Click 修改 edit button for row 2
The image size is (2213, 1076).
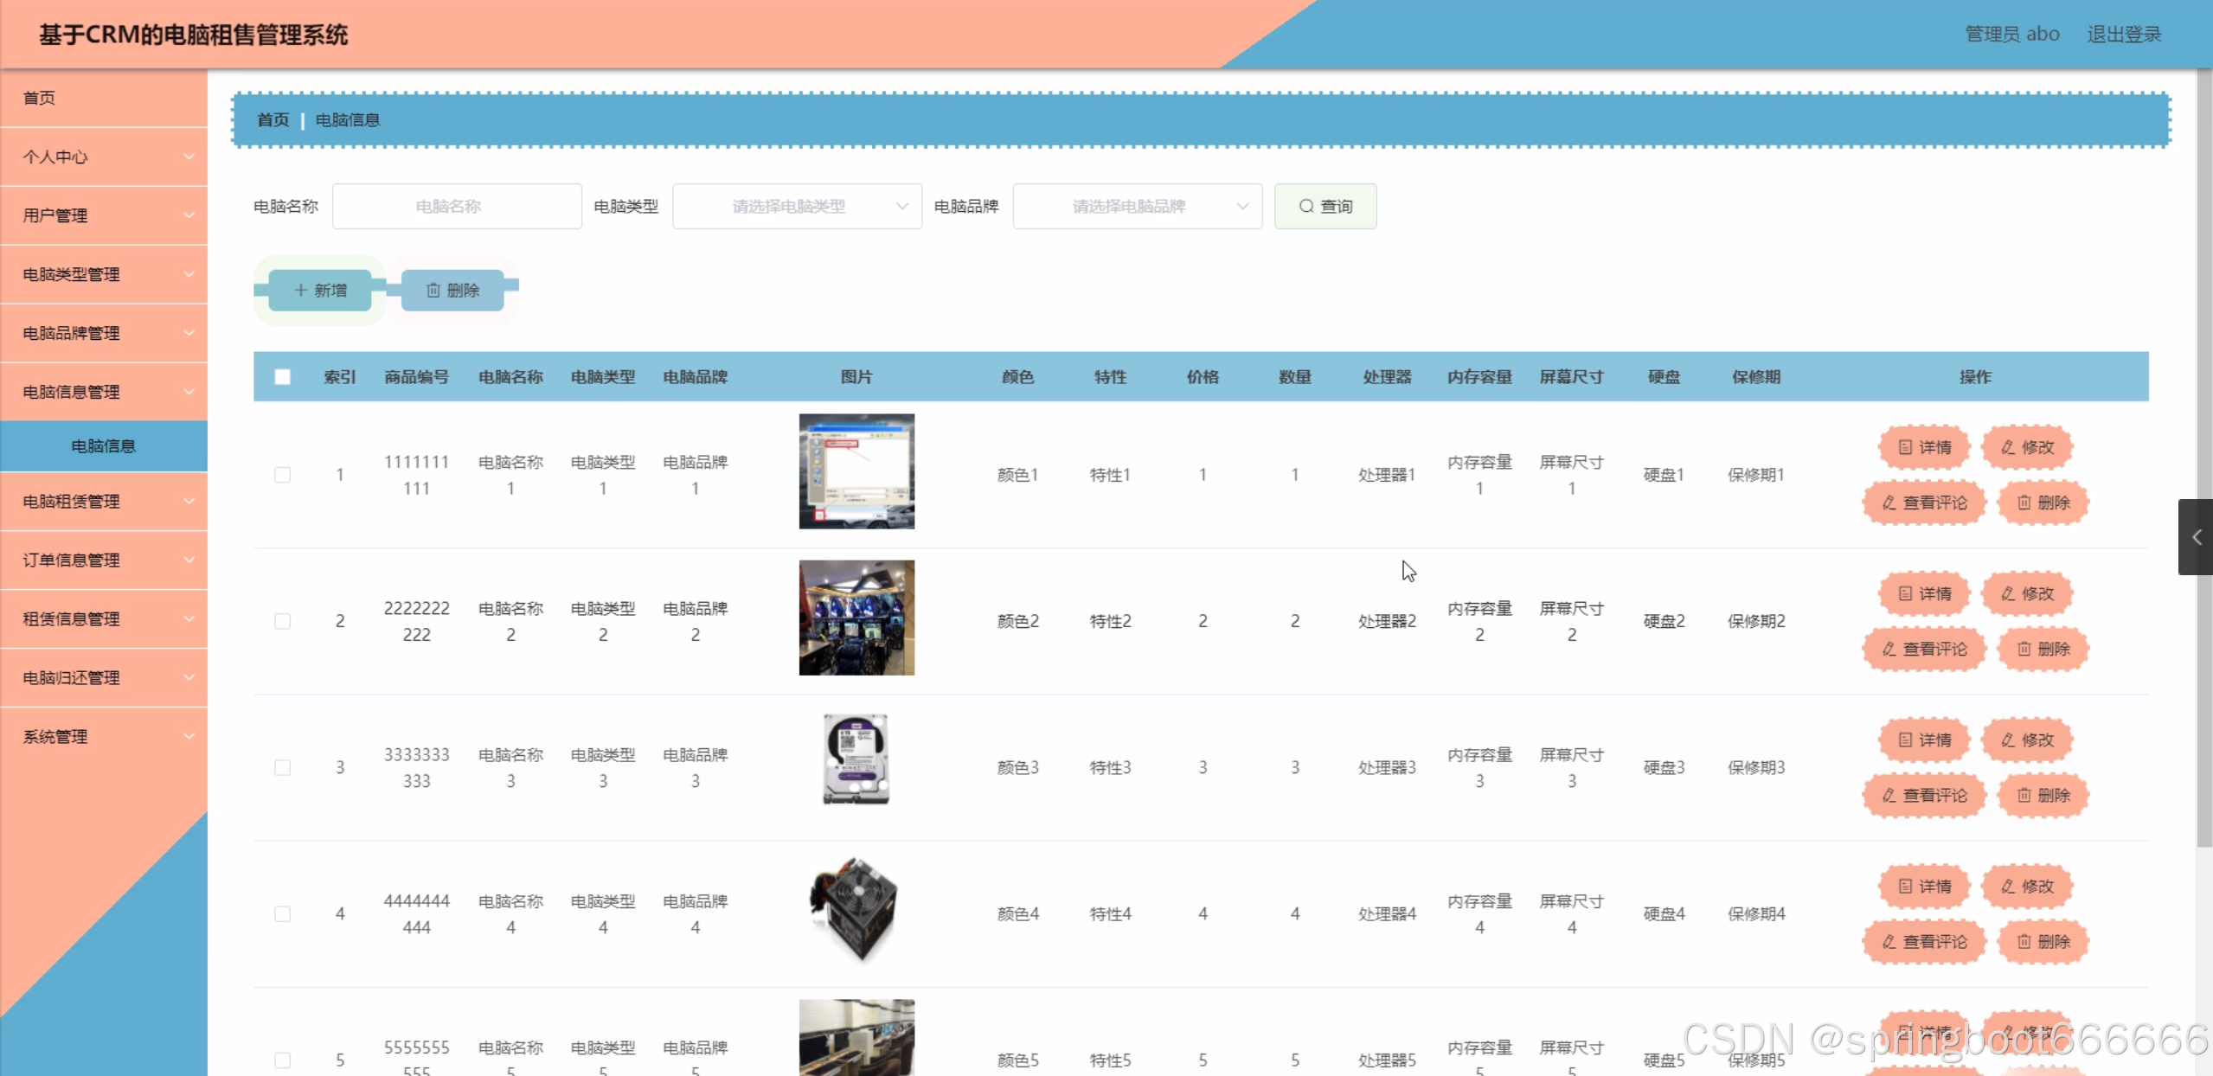(2026, 593)
